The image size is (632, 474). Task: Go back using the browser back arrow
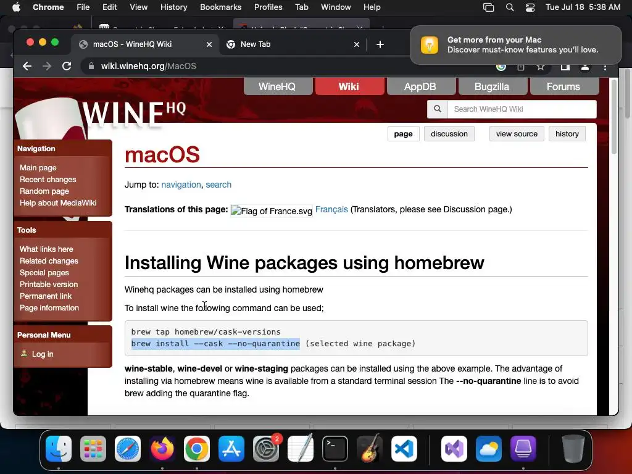[27, 66]
